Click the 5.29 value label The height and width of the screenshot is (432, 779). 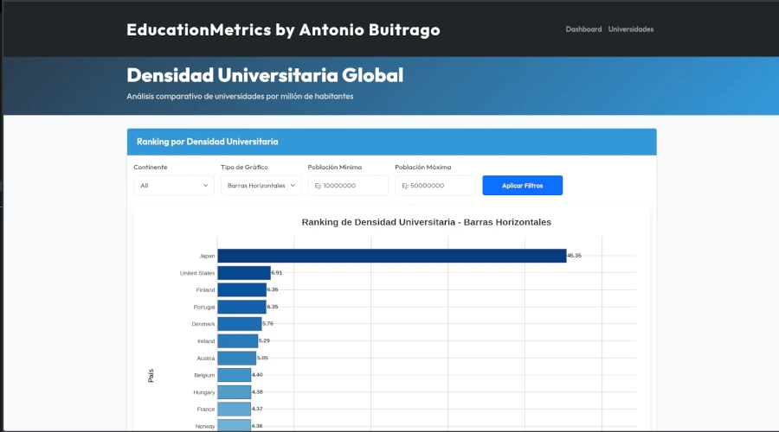[264, 340]
